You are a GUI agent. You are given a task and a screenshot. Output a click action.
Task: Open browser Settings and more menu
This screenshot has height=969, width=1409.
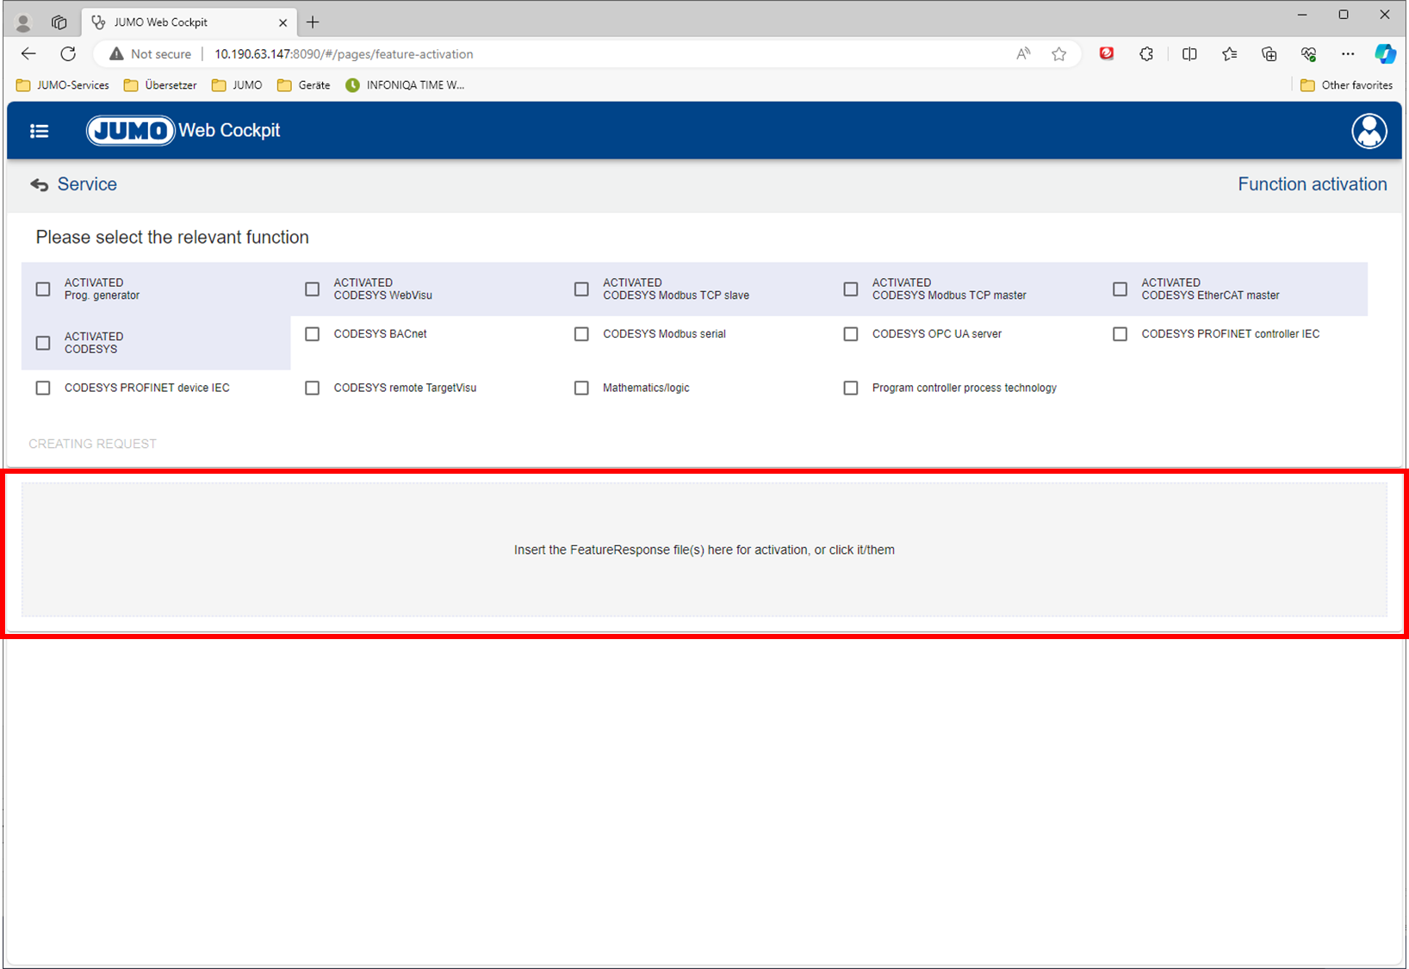coord(1348,54)
